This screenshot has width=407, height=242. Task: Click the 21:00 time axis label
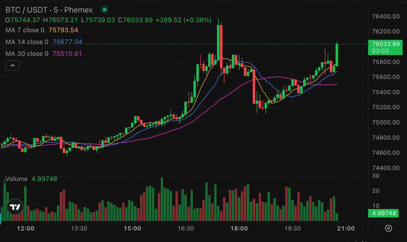pyautogui.click(x=346, y=228)
